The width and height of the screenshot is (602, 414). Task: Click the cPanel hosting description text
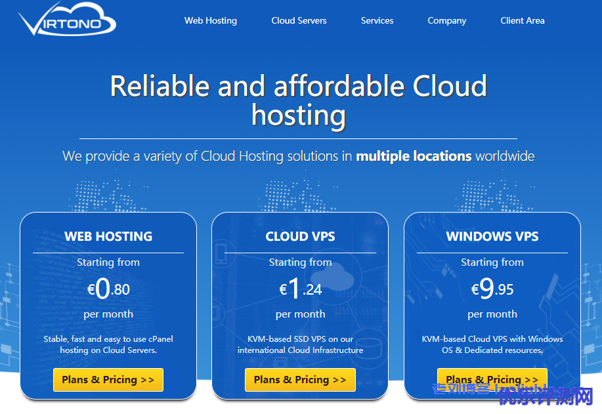pos(108,344)
